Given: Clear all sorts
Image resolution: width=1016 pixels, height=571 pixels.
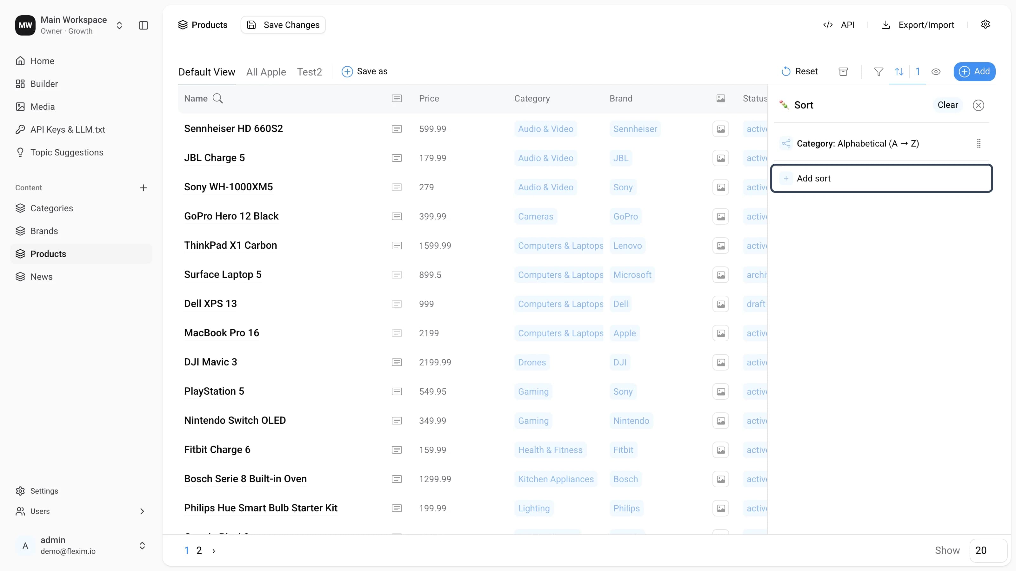Looking at the screenshot, I should 947,105.
